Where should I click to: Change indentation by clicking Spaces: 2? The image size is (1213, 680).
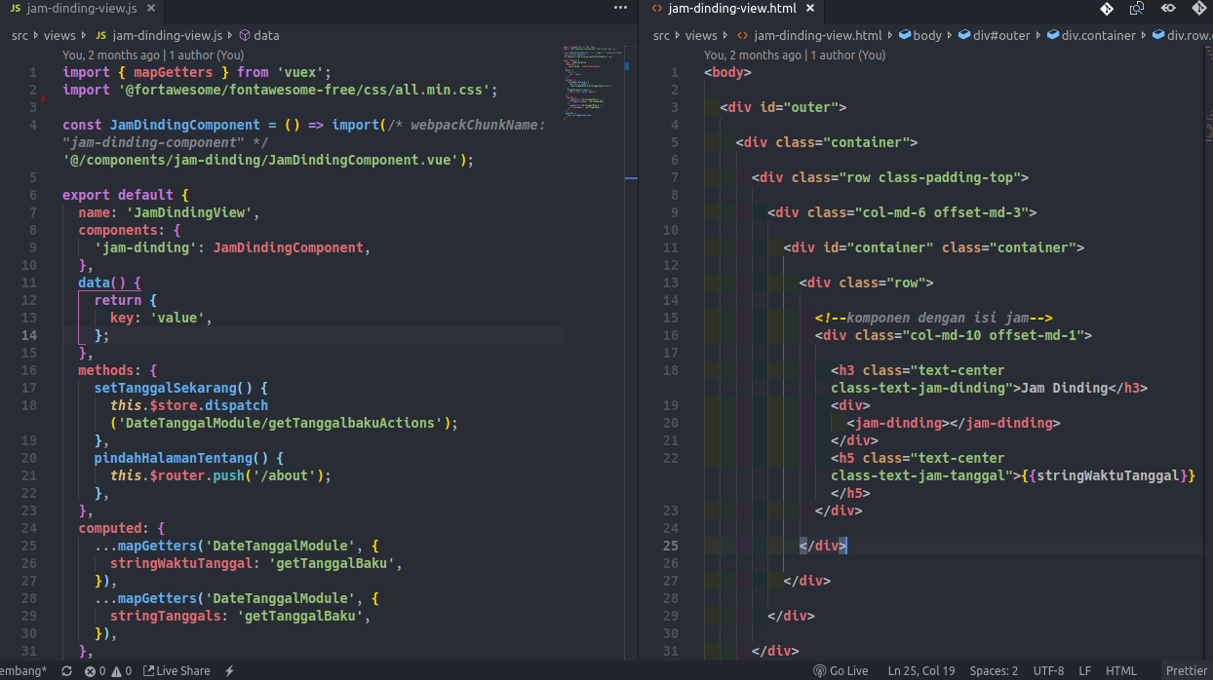point(993,670)
